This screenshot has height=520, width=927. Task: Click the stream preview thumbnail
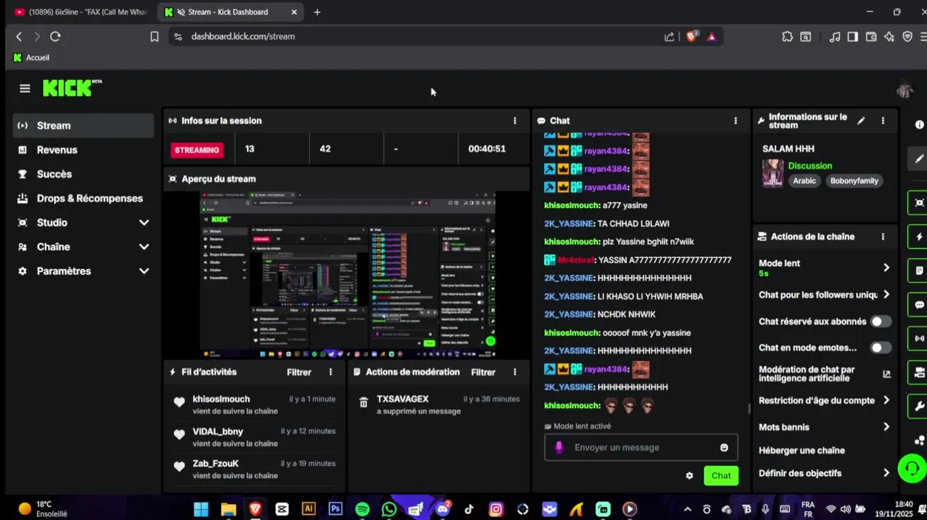coord(348,275)
